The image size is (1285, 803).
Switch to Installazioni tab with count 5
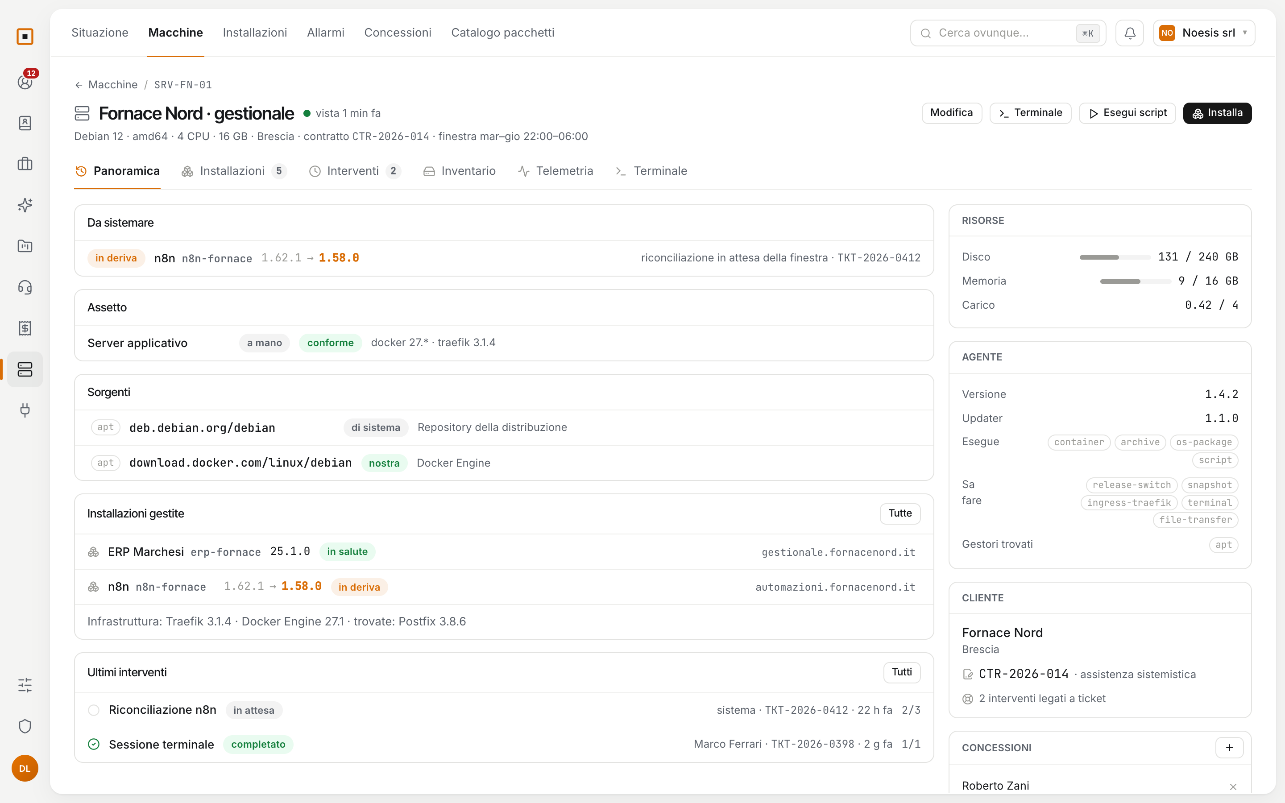[x=234, y=171]
